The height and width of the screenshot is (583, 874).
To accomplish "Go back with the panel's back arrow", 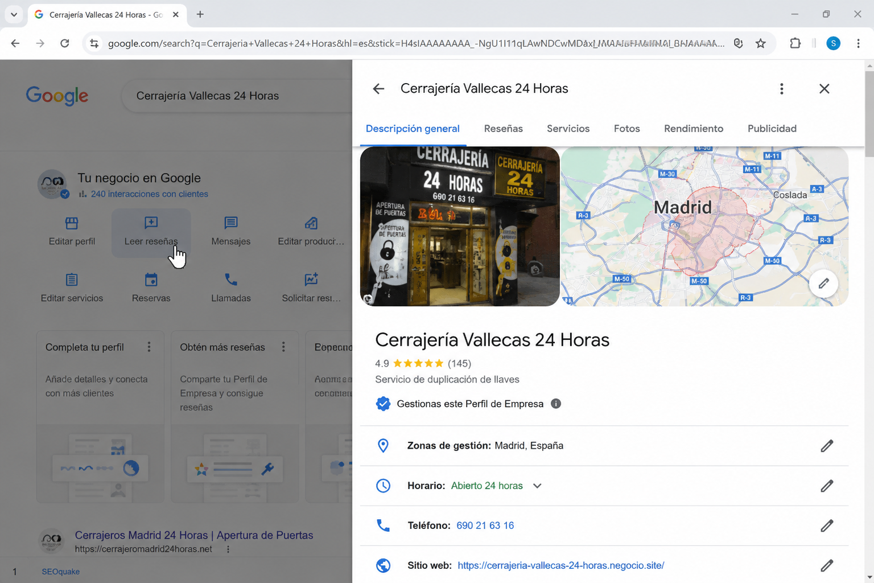I will pos(378,89).
